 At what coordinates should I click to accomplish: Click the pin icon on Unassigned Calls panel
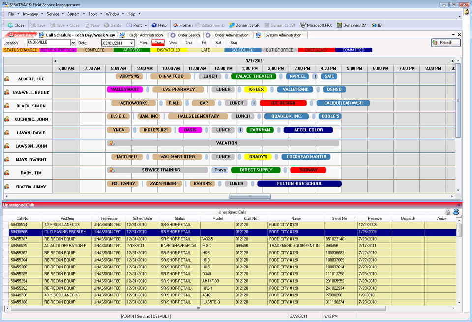(459, 205)
